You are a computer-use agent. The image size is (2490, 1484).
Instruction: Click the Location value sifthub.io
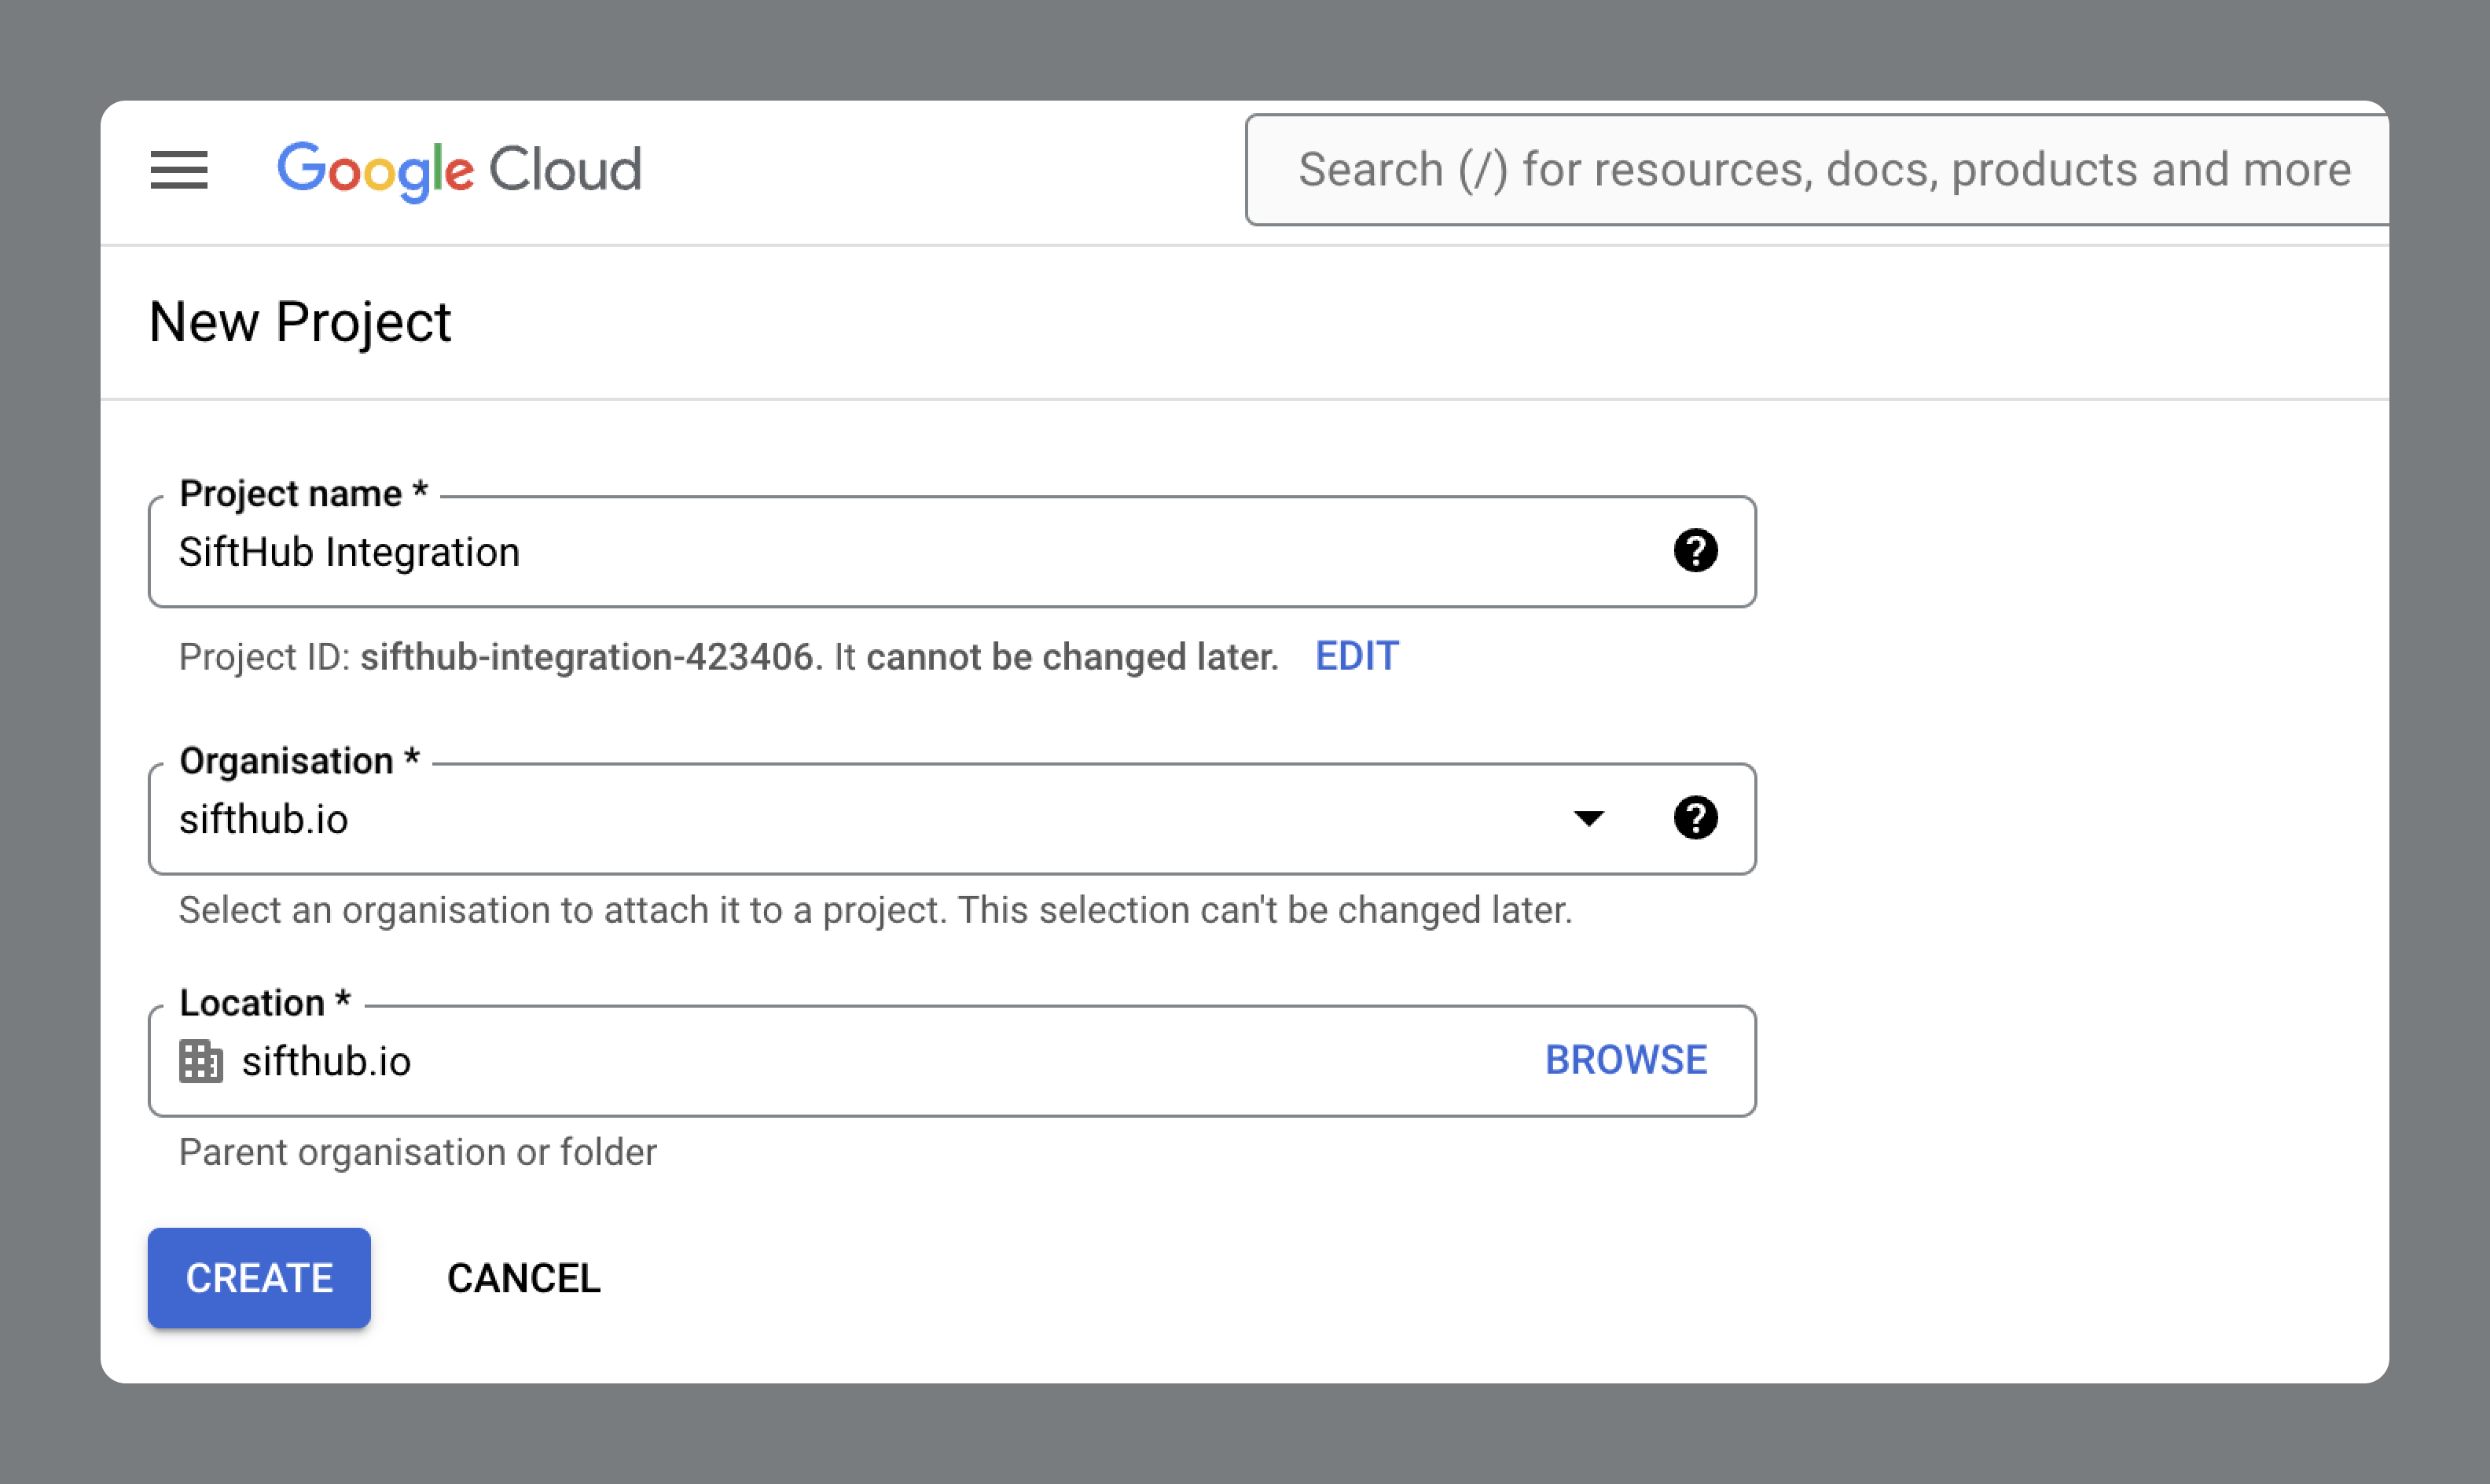(326, 1061)
